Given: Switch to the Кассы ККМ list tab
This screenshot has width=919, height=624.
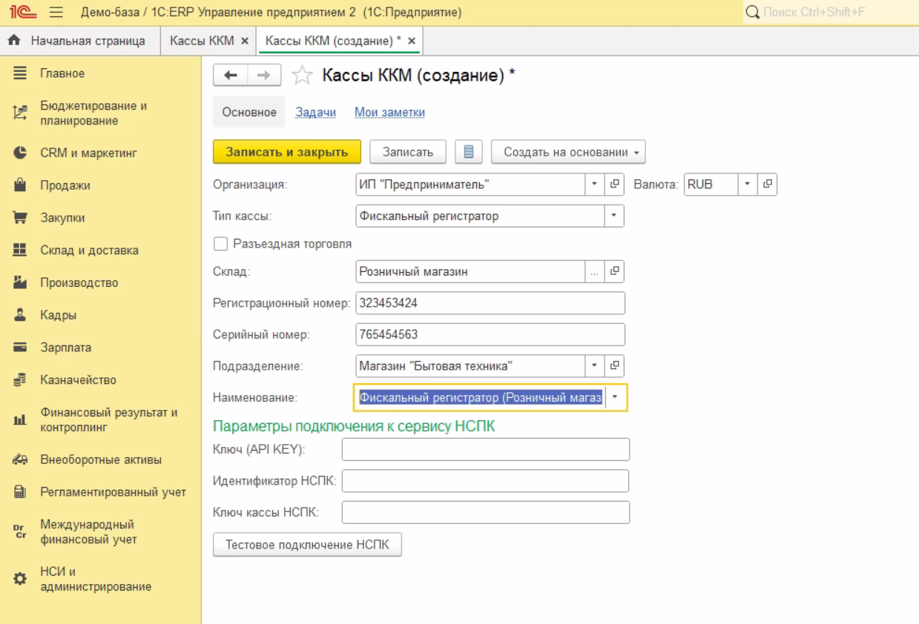Looking at the screenshot, I should [x=202, y=41].
